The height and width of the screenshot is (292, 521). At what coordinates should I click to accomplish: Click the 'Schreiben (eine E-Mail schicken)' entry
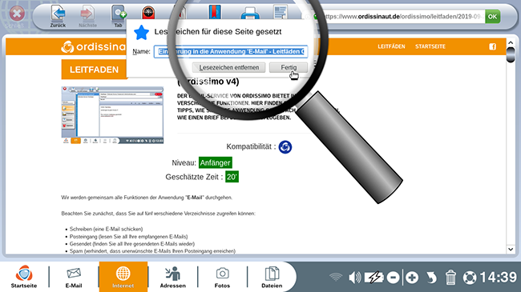[x=107, y=229]
